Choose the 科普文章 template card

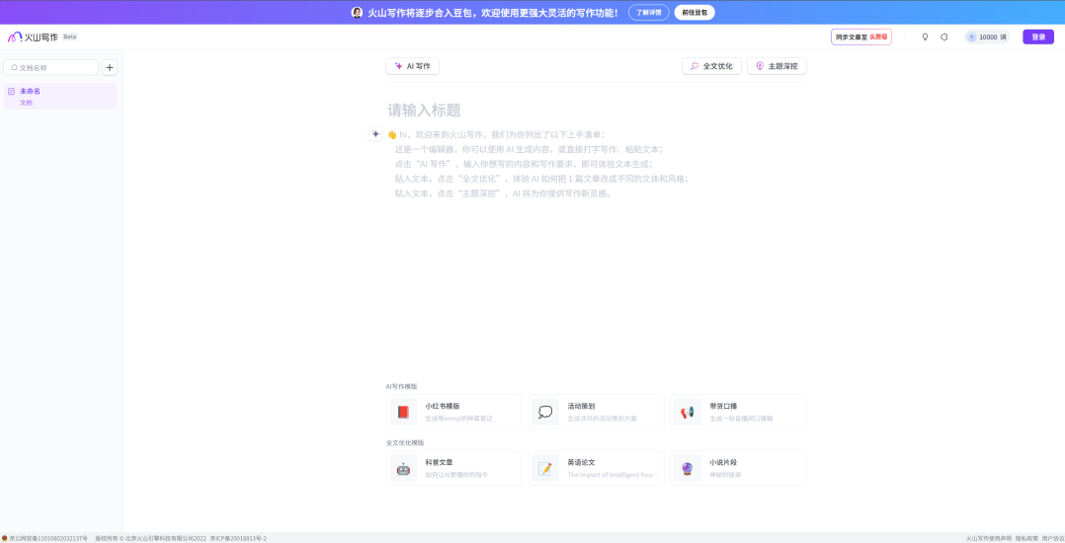click(453, 468)
